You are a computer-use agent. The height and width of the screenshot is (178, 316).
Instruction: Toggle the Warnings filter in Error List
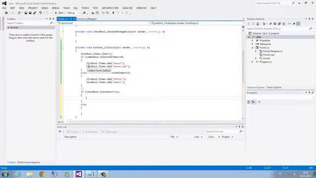90,132
